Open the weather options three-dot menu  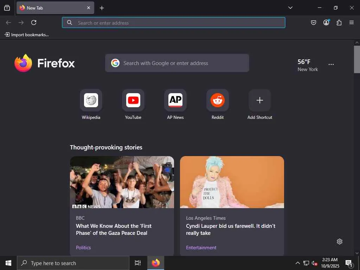tap(331, 65)
